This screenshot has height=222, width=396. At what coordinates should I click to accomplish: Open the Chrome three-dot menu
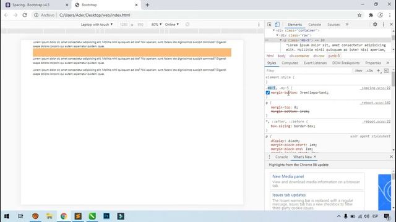(x=390, y=15)
